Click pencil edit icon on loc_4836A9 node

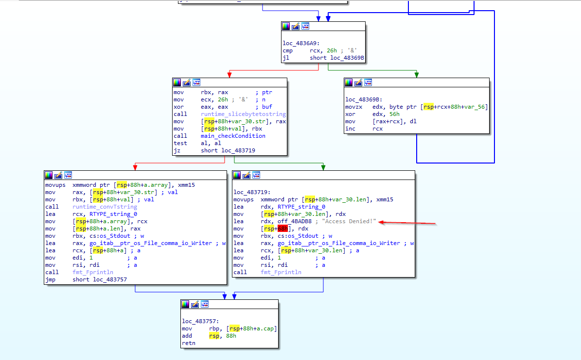[x=295, y=26]
